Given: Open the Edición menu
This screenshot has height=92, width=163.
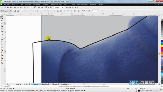Looking at the screenshot, I should click(15, 4).
